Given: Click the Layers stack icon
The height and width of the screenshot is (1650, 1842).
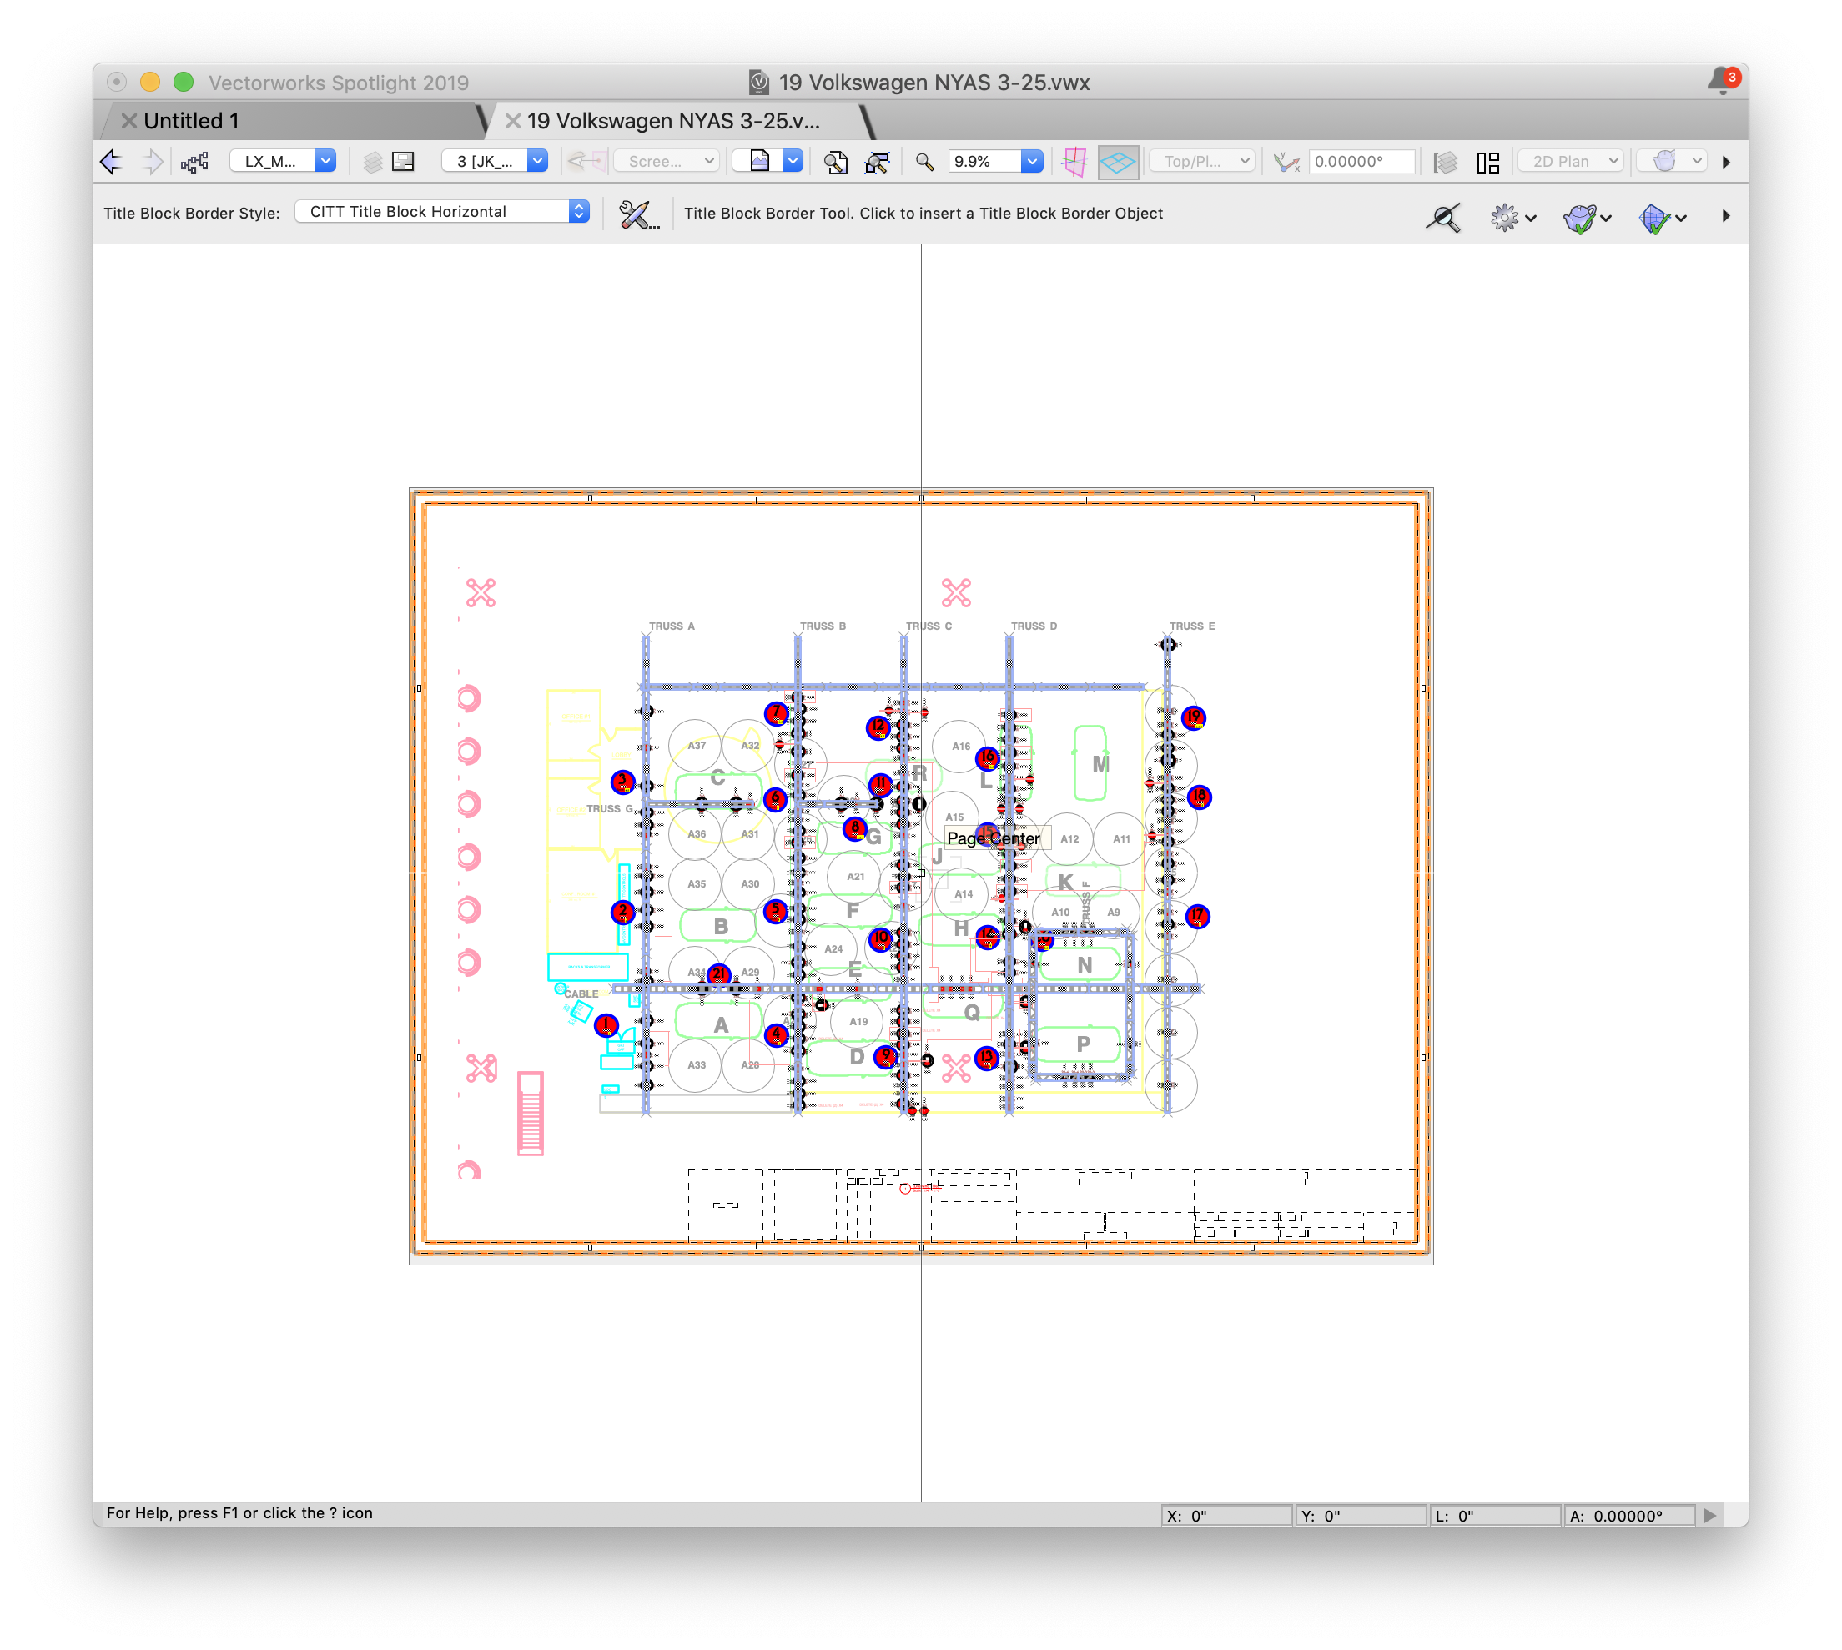Looking at the screenshot, I should click(x=373, y=161).
